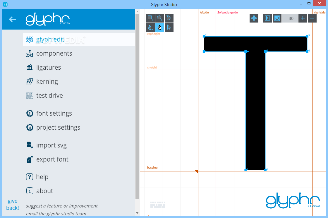This screenshot has height=218, width=328.
Task: Click the components bd icon
Action: coord(30,53)
